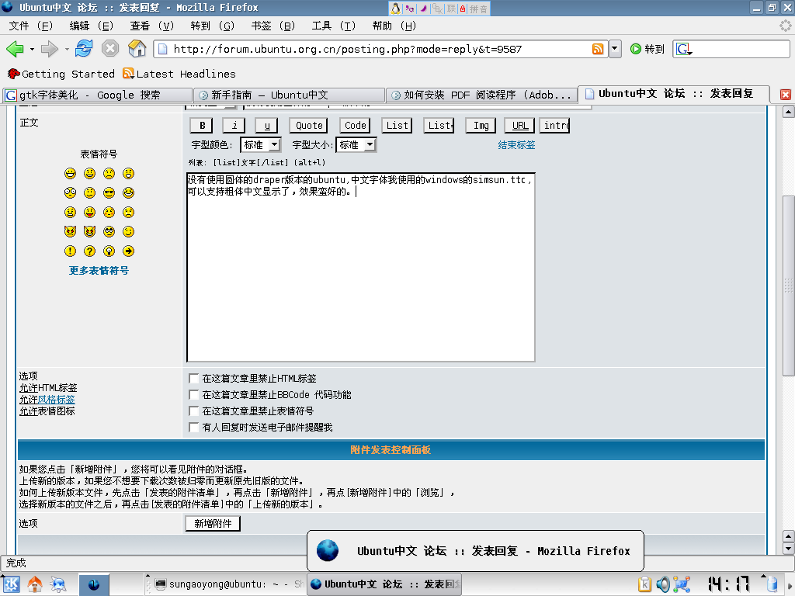Click the 结束标签 close tags link
The width and height of the screenshot is (795, 596).
(x=516, y=145)
